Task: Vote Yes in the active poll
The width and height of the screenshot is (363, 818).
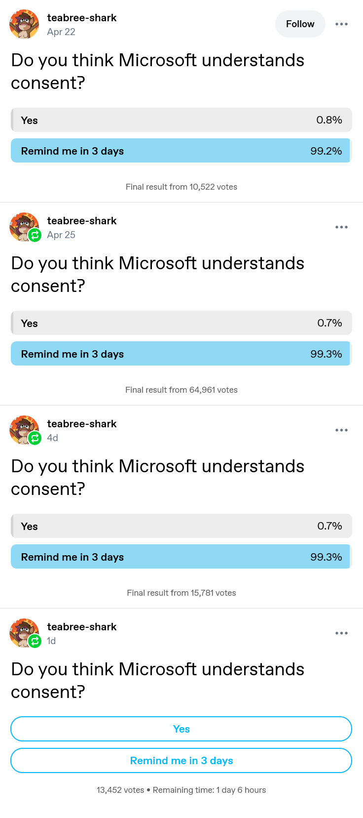Action: pos(181,729)
